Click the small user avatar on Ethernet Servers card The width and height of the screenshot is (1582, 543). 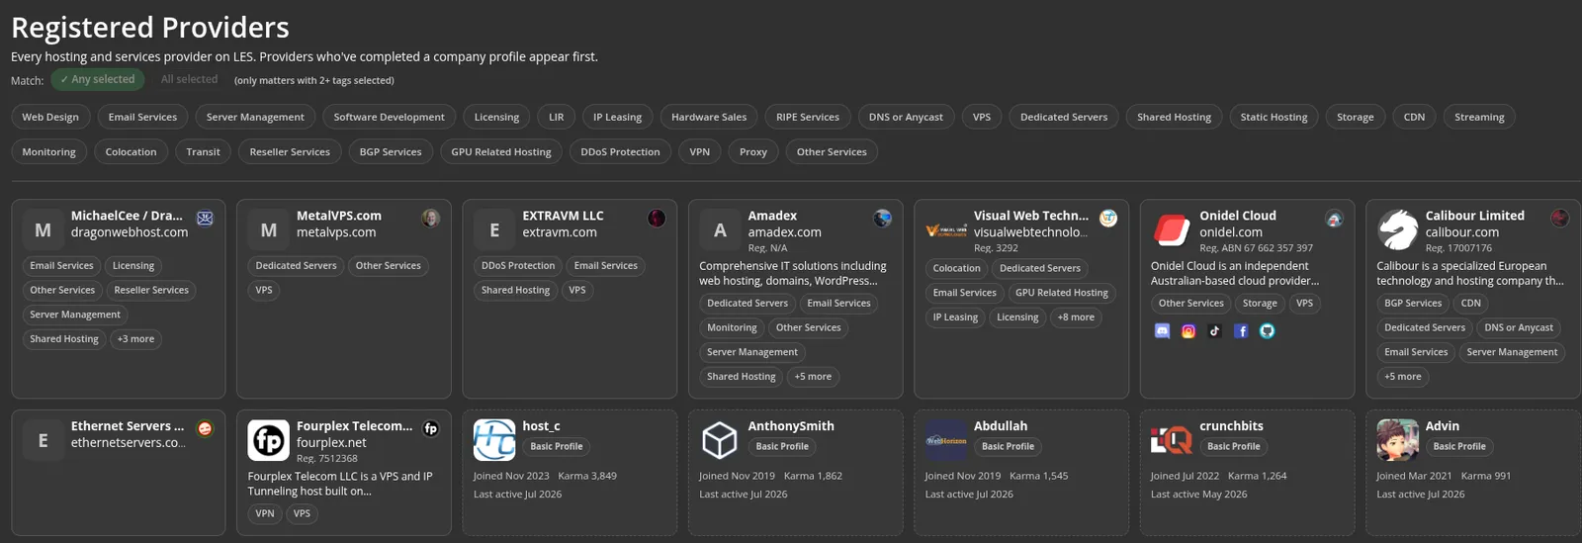[x=205, y=429]
